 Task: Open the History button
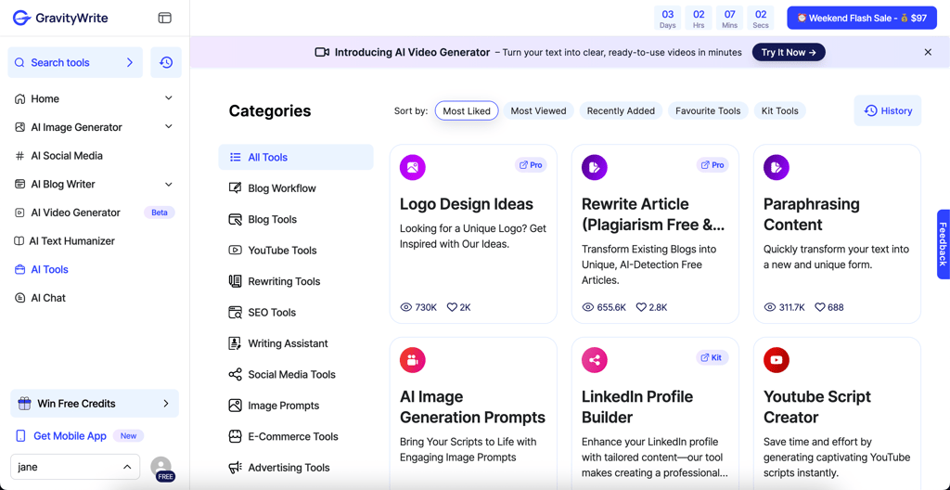[888, 110]
